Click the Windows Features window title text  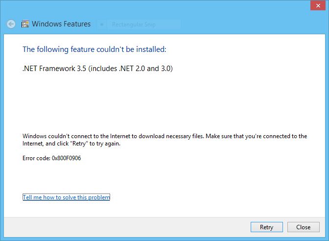click(61, 24)
